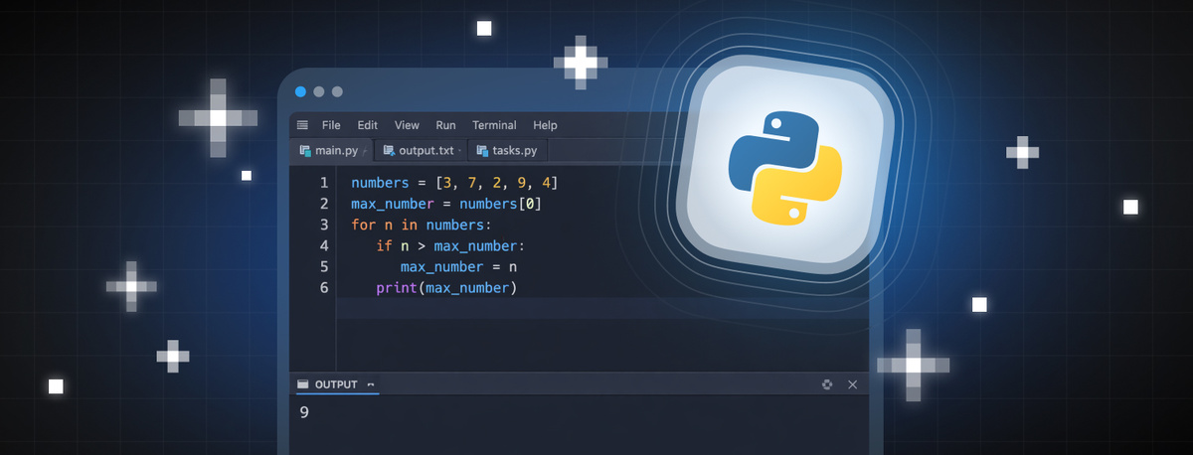The width and height of the screenshot is (1193, 455).
Task: Open the hamburger menu icon left of File
Action: point(302,125)
